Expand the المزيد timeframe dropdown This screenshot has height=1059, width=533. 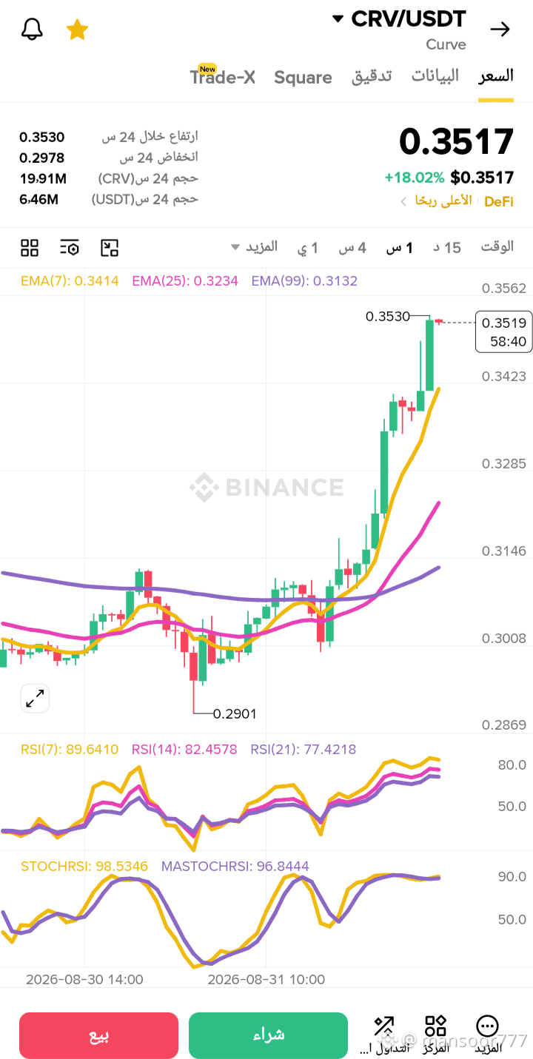pyautogui.click(x=254, y=246)
